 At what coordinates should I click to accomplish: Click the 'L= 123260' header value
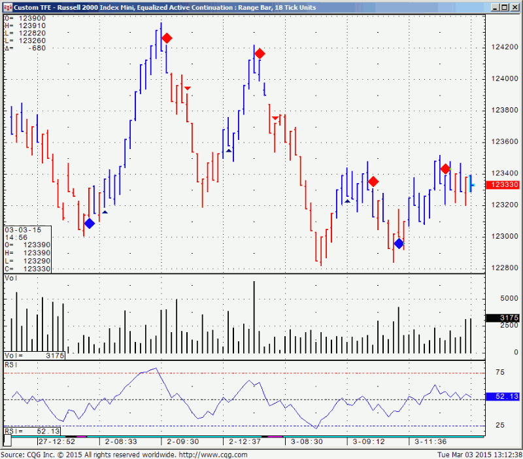click(25, 41)
